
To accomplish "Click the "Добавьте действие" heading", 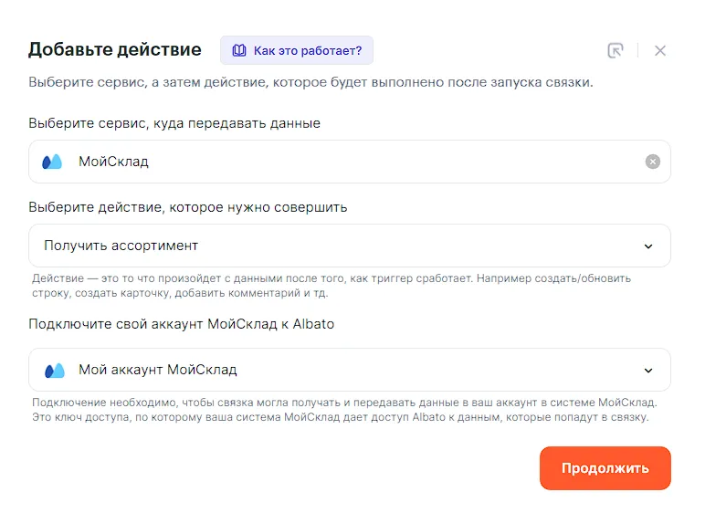I will click(x=115, y=49).
